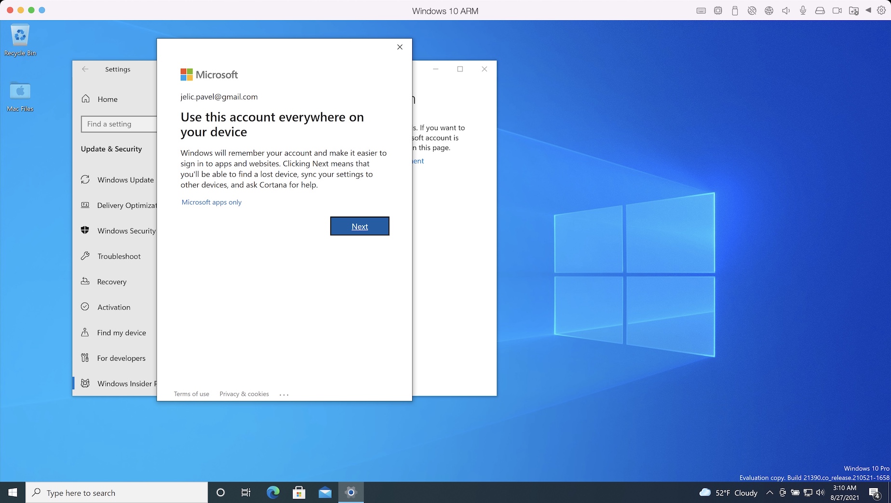Collapse Parallels toolbar icons with the triangle arrow
Screen dimensions: 891x503
point(868,10)
